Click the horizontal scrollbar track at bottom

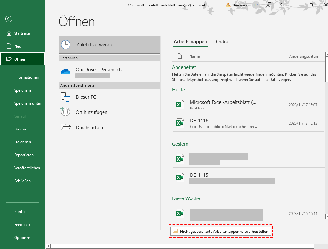click(x=182, y=246)
